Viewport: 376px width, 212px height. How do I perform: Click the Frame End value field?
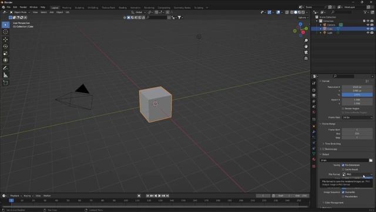tap(357, 134)
